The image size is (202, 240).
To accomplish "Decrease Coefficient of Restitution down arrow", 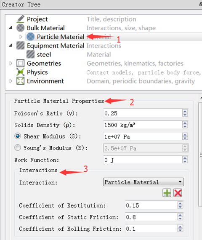I will tap(180, 207).
